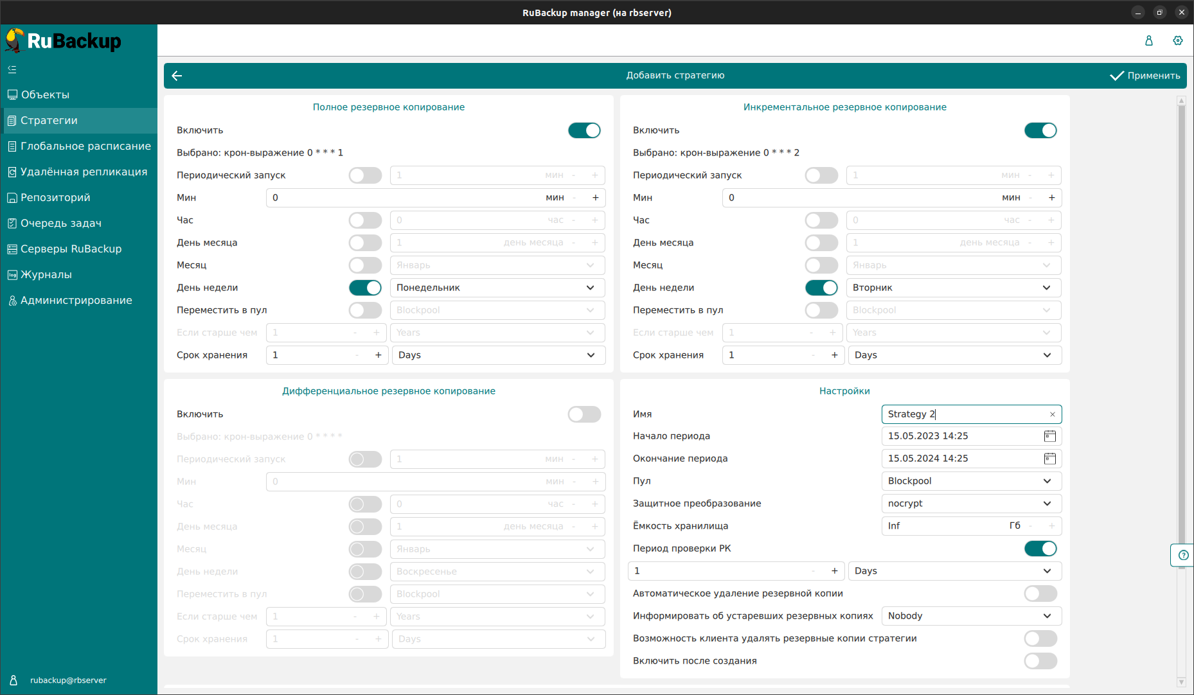Image resolution: width=1194 pixels, height=695 pixels.
Task: Increase full backup Срок хранения with plus
Action: [x=379, y=355]
